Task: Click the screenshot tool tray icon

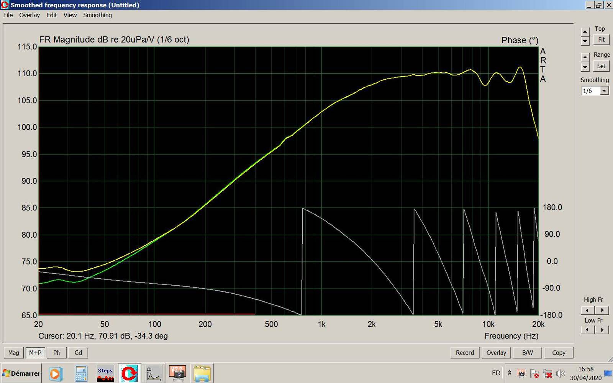Action: coord(521,373)
